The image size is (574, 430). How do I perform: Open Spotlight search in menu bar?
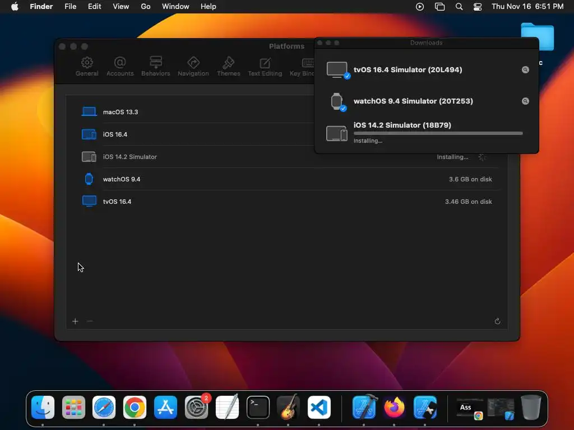point(459,7)
